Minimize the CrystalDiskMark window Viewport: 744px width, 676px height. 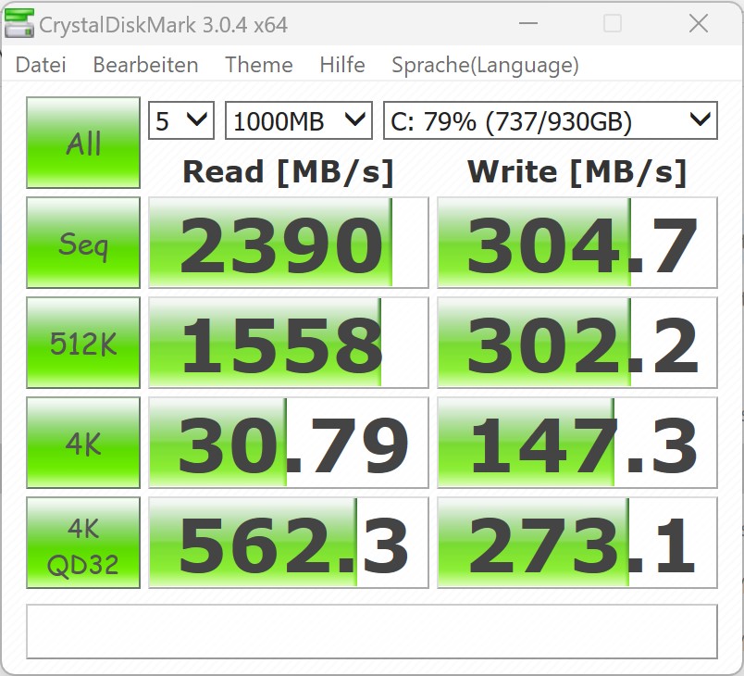pos(528,23)
